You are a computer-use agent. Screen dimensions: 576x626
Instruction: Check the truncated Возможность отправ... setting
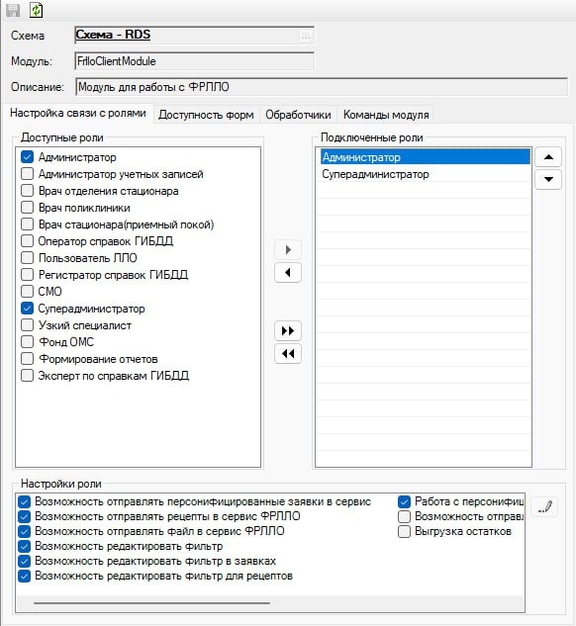[x=404, y=516]
